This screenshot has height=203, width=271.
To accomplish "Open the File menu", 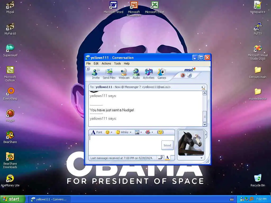I will (x=88, y=63).
